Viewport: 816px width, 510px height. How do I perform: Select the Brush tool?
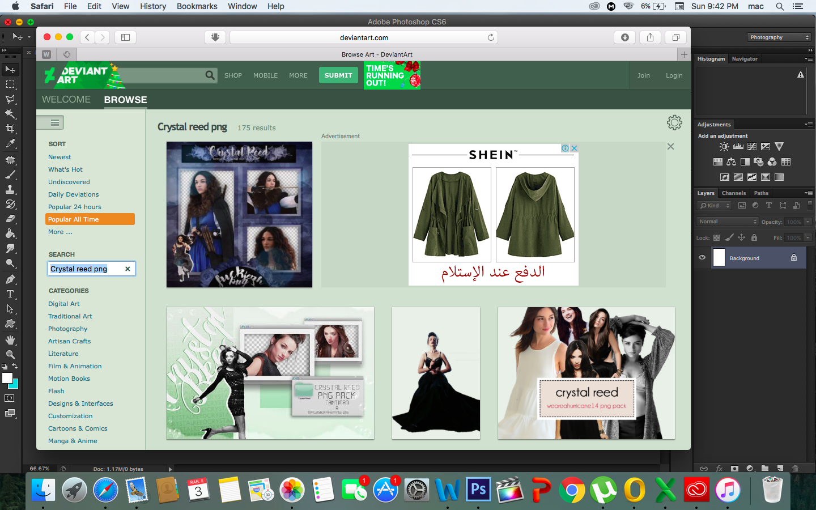pyautogui.click(x=10, y=175)
